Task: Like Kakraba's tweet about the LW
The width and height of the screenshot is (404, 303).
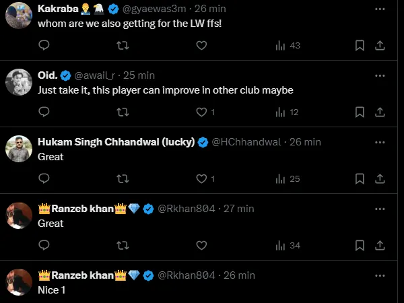Action: pyautogui.click(x=201, y=45)
